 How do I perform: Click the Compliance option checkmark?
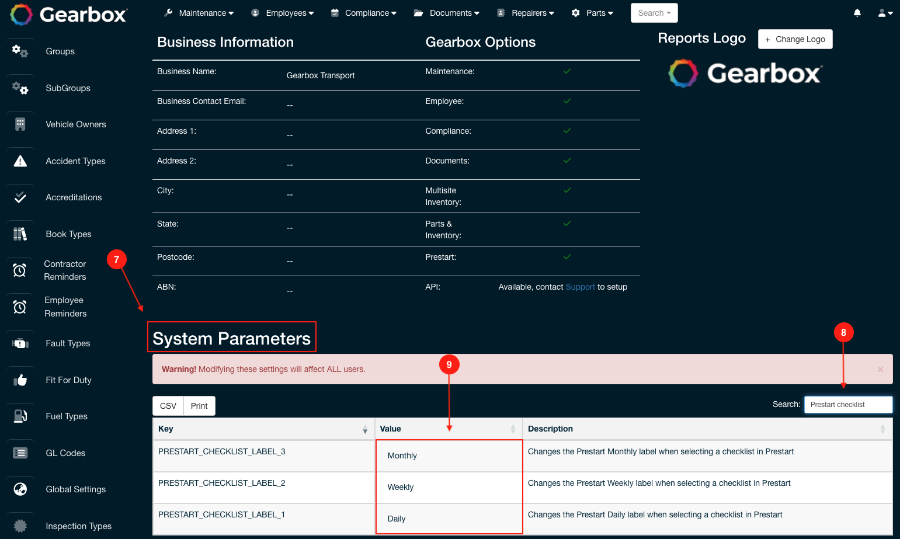pos(567,131)
